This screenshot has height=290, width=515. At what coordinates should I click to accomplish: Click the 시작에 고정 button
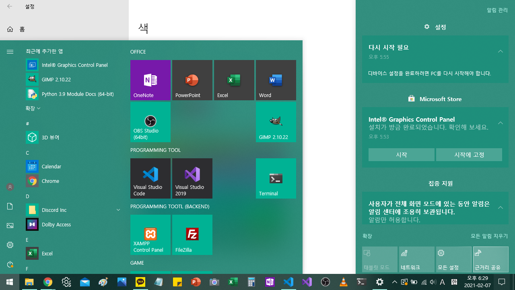[x=469, y=155]
